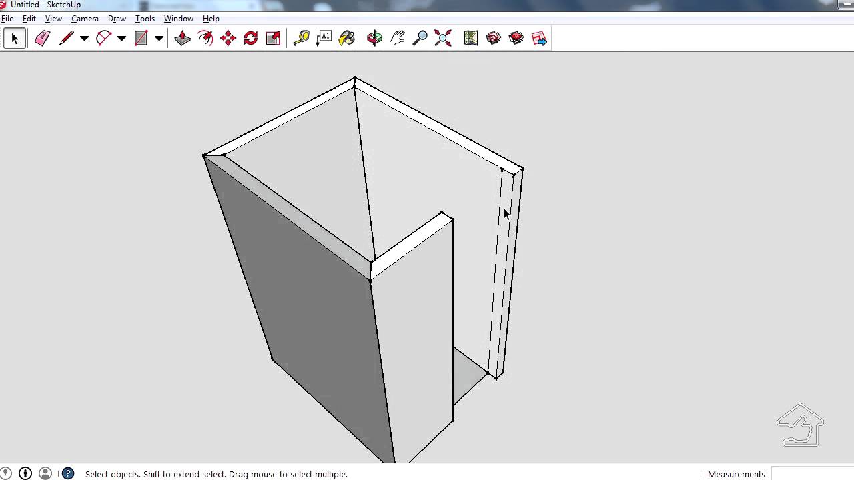Select the Pan hand tool
This screenshot has width=854, height=480.
[398, 39]
